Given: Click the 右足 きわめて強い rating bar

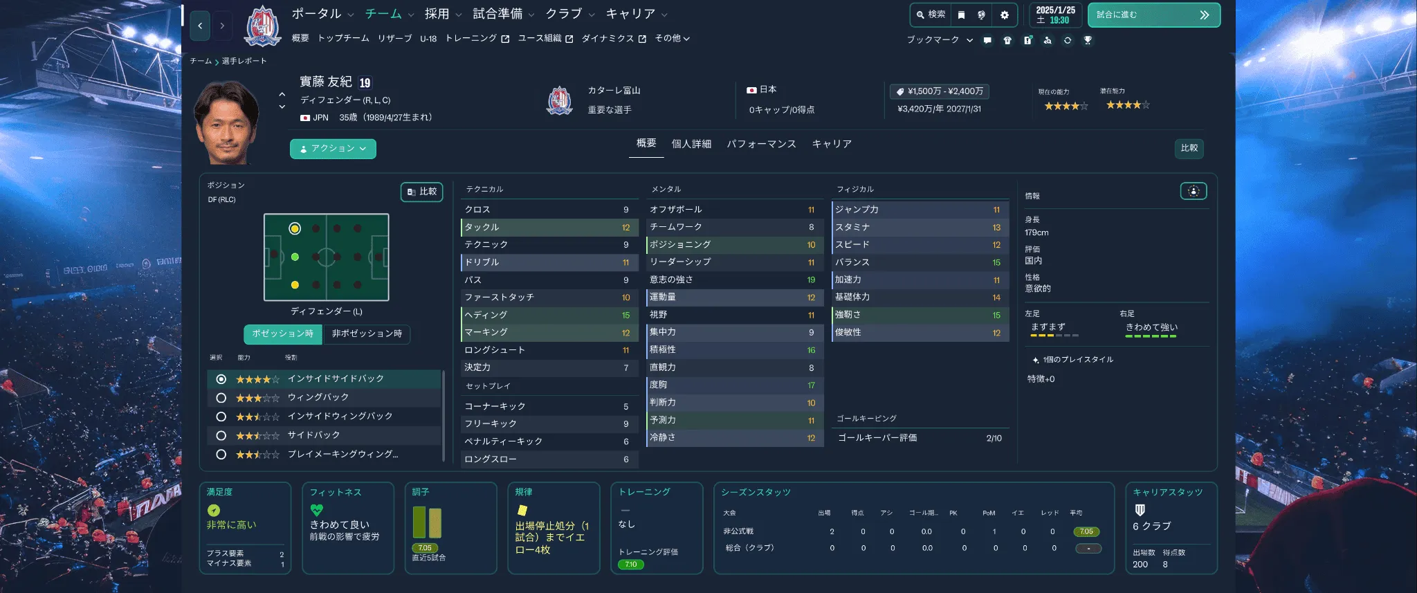Looking at the screenshot, I should [1151, 336].
